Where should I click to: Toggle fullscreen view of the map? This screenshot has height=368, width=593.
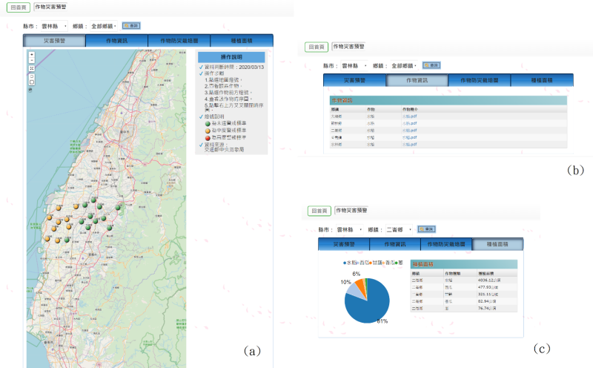31,68
